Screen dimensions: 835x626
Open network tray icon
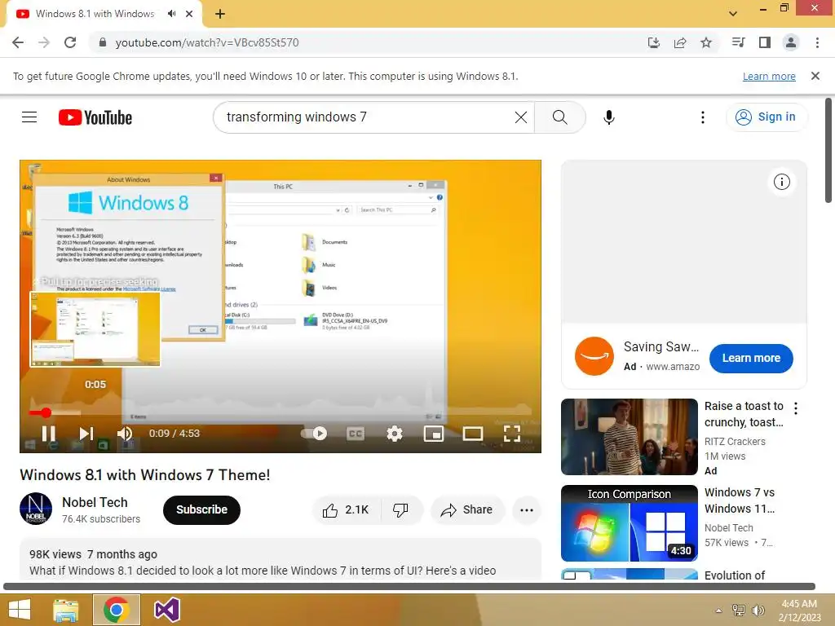point(739,611)
